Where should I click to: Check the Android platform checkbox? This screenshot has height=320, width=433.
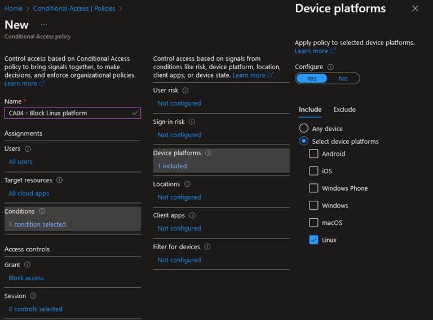[313, 154]
